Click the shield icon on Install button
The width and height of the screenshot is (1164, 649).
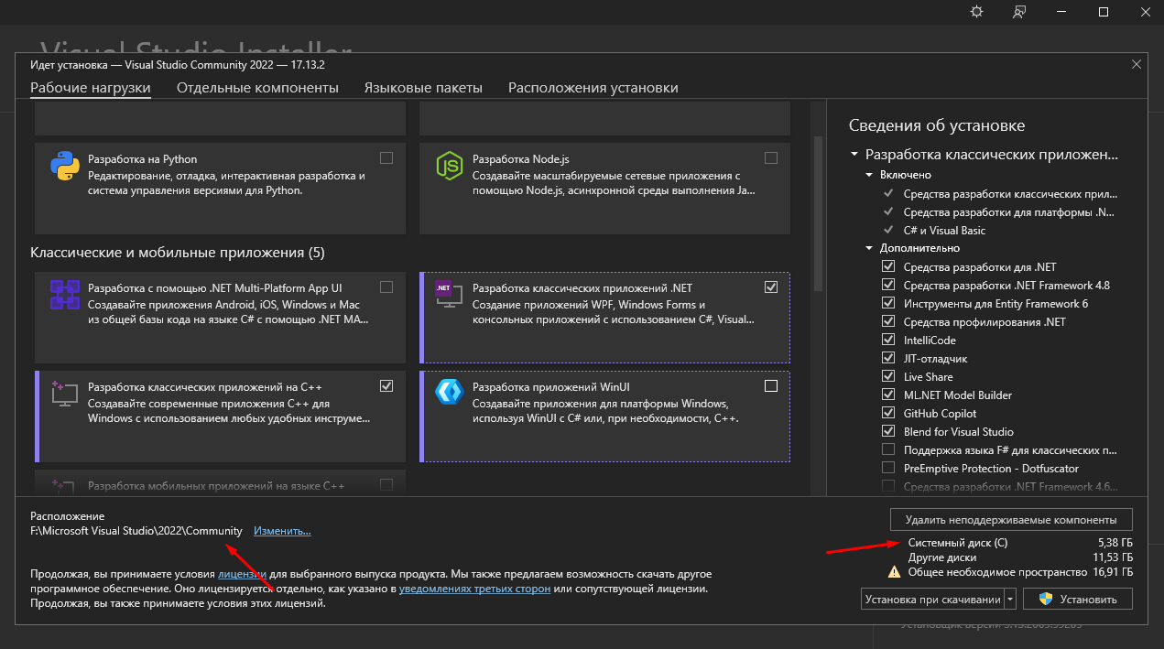click(1045, 600)
